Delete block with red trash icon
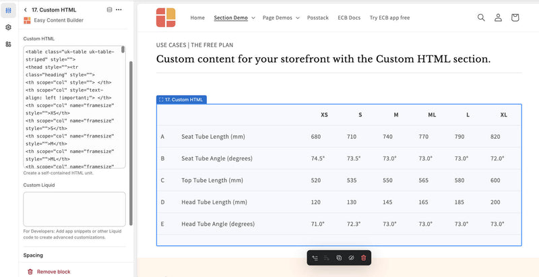Image resolution: width=539 pixels, height=277 pixels. (x=363, y=257)
